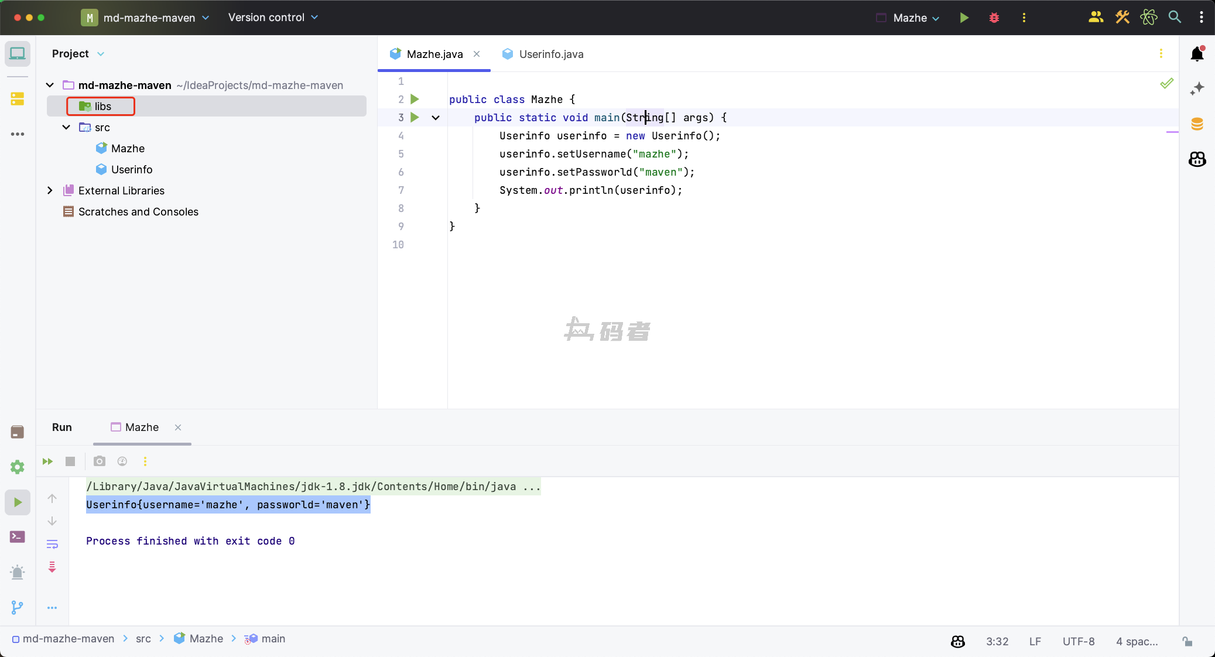This screenshot has height=657, width=1215.
Task: Select the Userinfo class in project tree
Action: [132, 169]
